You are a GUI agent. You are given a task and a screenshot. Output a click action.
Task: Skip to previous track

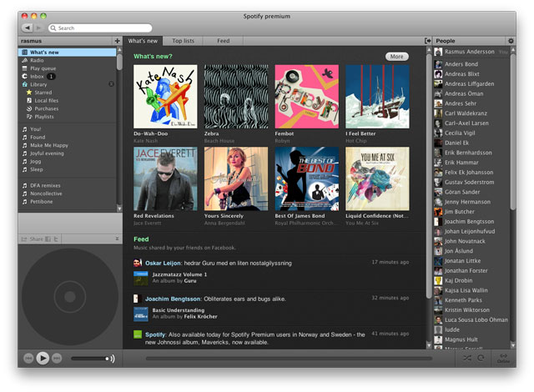tap(28, 359)
